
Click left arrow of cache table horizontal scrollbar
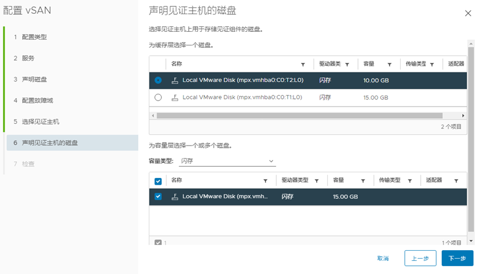click(153, 116)
